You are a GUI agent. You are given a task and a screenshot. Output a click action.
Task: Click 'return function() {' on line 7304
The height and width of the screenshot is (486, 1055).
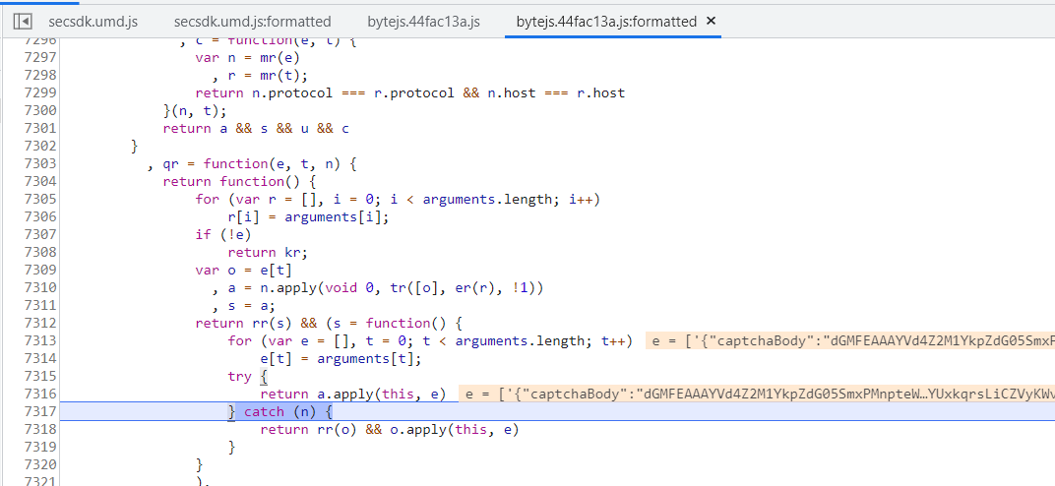tap(239, 181)
